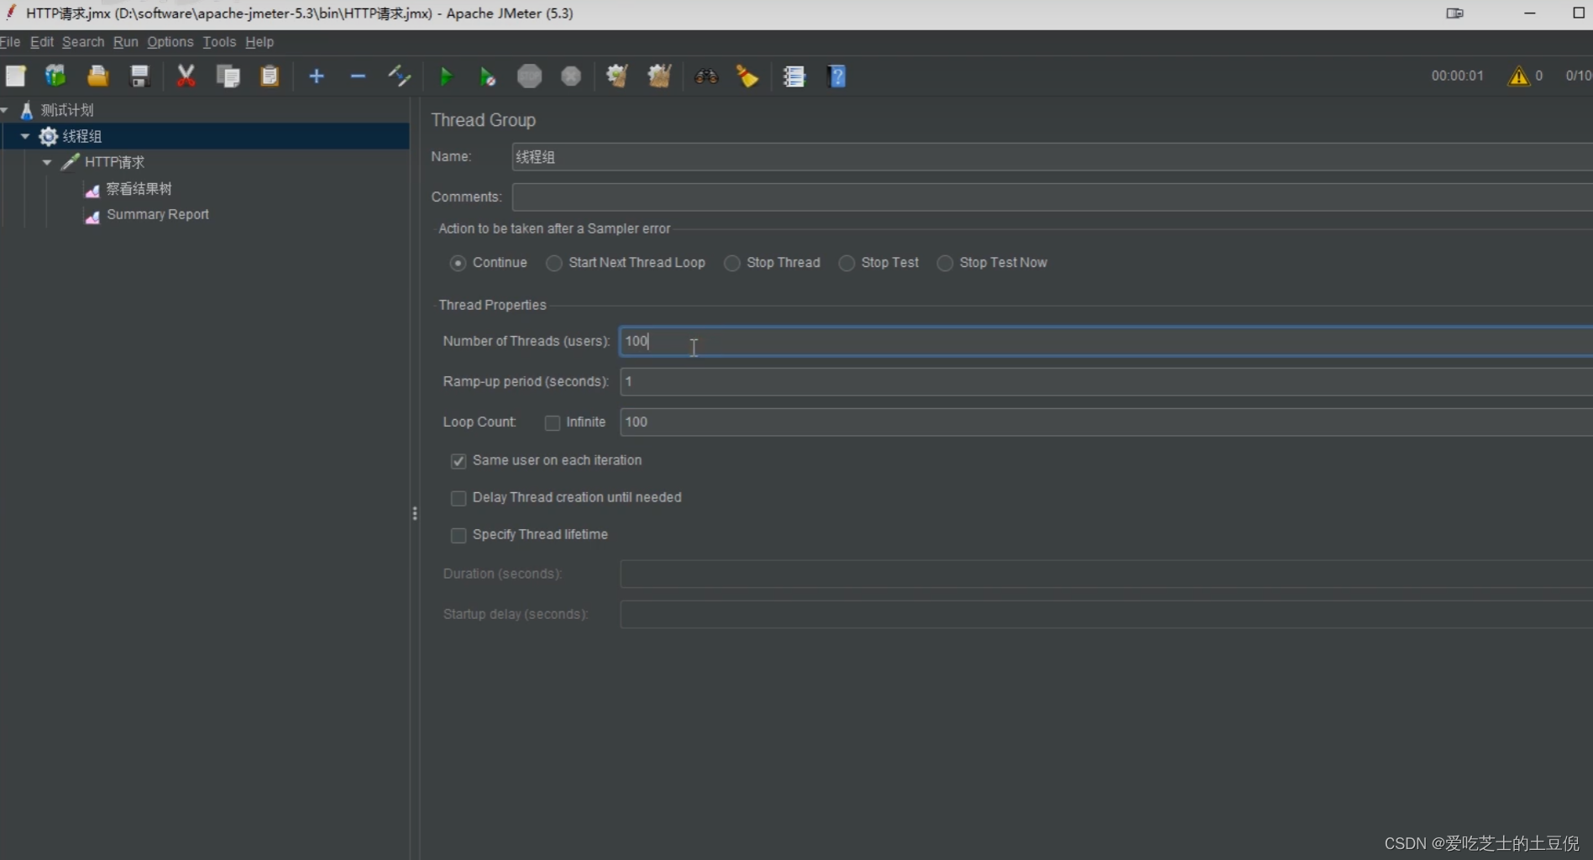Start the test with green play icon

446,76
